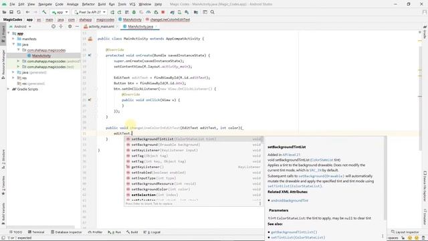428x241 pixels.
Task: Click the Make Project hammer icon
Action: [x=44, y=12]
